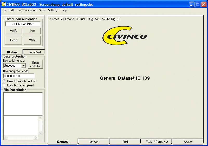
Task: Open the Settings menu
Action: [53, 10]
